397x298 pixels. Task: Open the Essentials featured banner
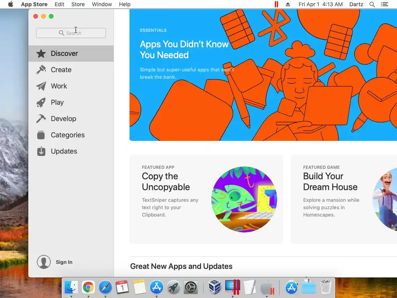click(263, 75)
